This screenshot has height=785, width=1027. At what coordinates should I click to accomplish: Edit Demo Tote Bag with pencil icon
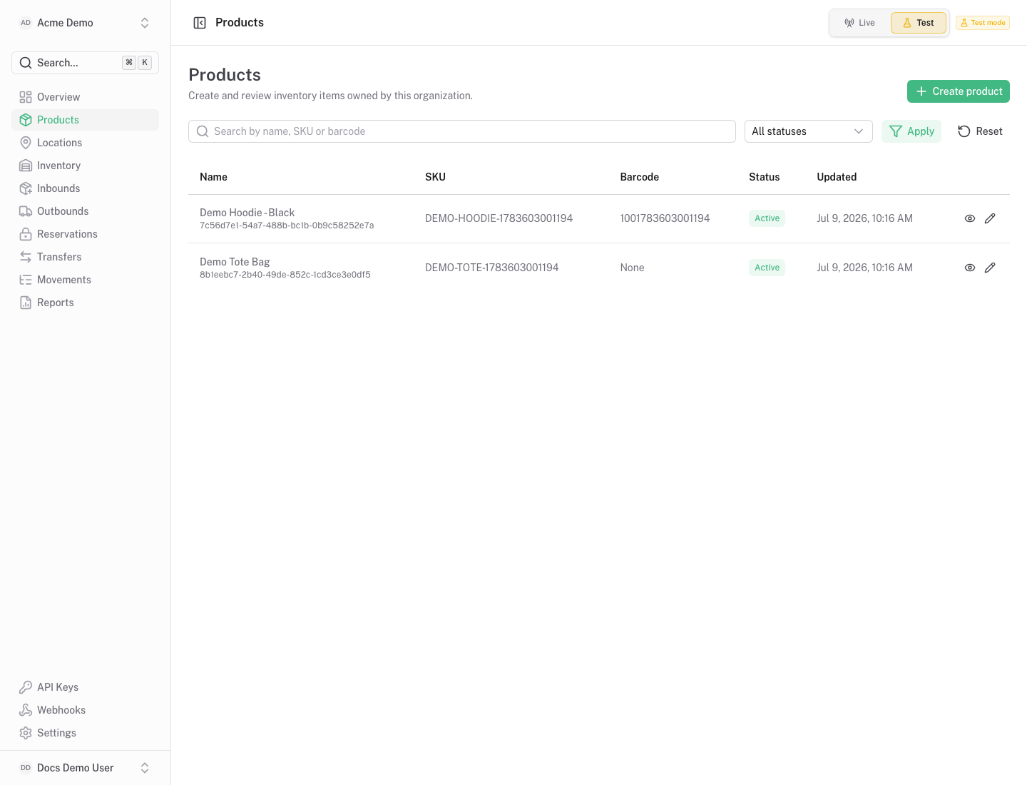click(990, 268)
